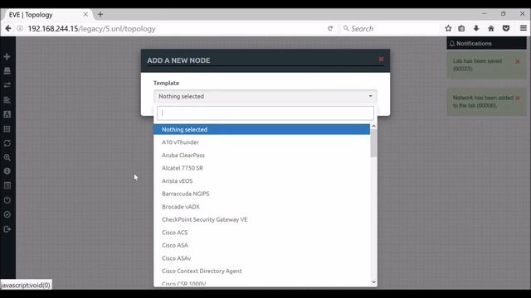Click the Refresh topology sidebar icon
The image size is (531, 298).
7,143
